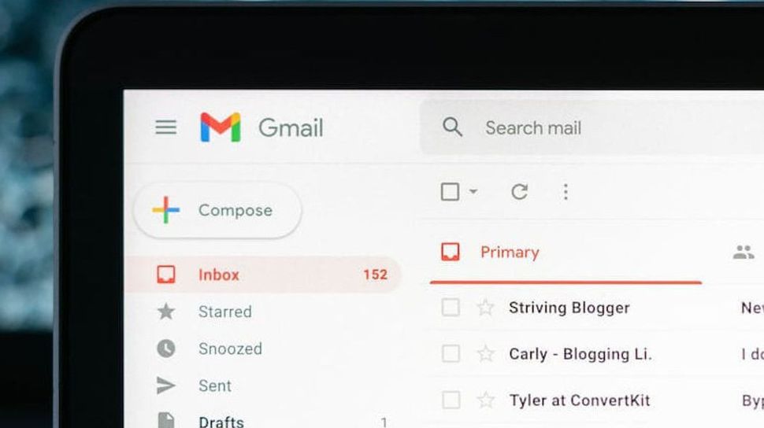Star the Carly - Blogging Li. email
Screen dimensions: 764x428
click(x=485, y=354)
